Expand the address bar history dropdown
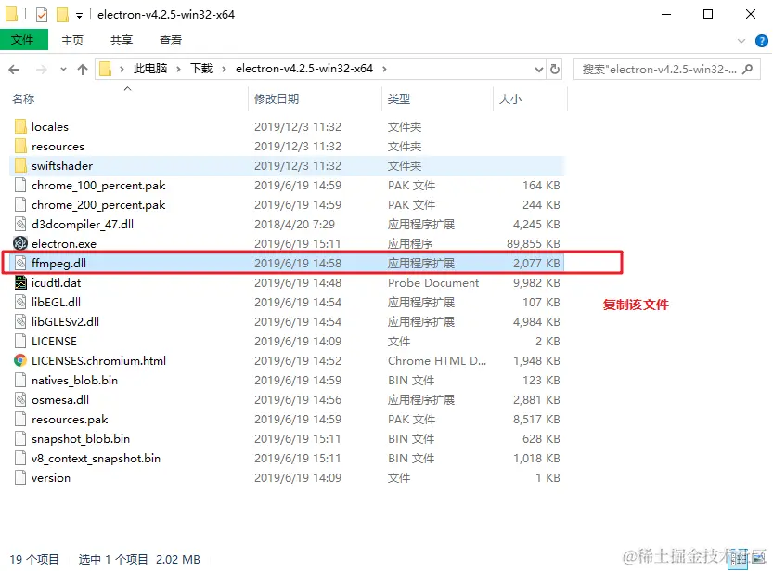Image resolution: width=773 pixels, height=571 pixels. pyautogui.click(x=539, y=70)
